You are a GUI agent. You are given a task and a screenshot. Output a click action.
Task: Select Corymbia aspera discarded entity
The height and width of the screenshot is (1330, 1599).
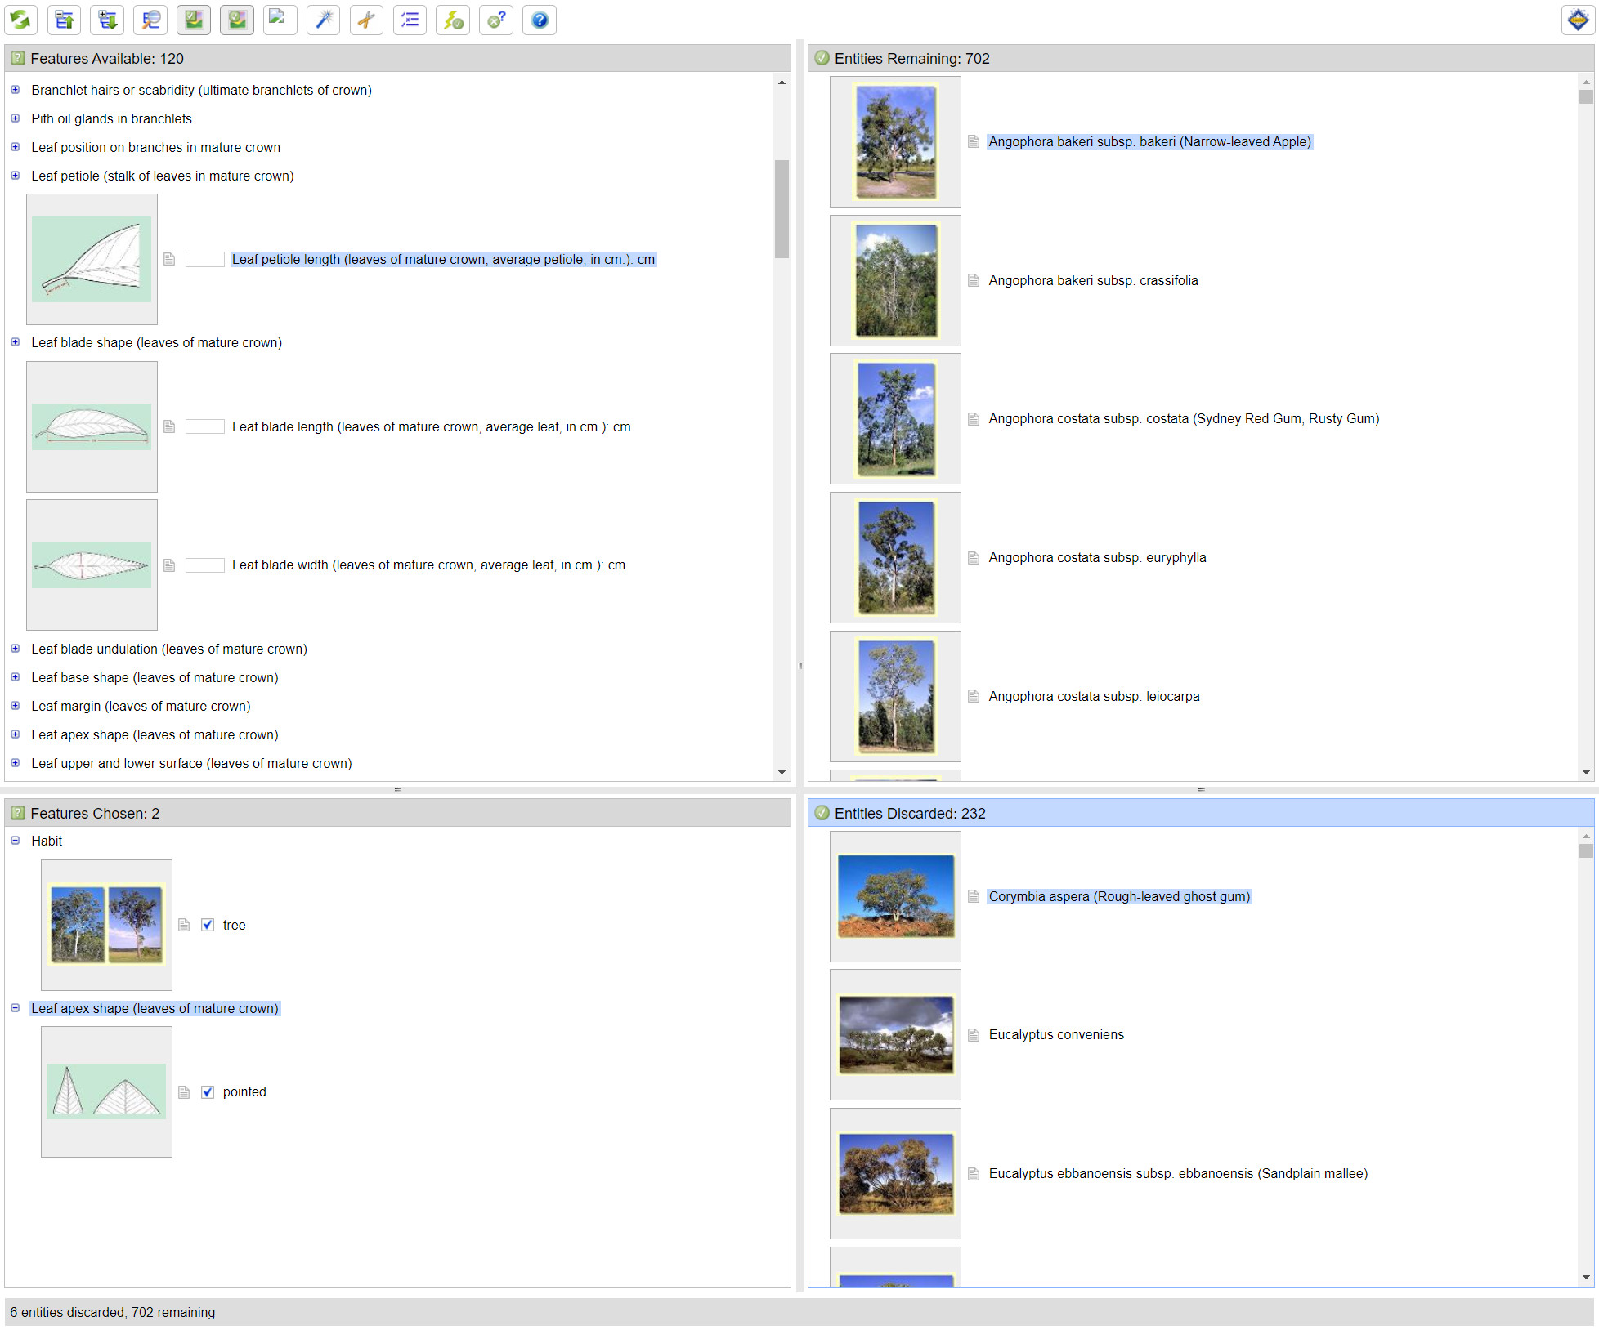point(1118,896)
